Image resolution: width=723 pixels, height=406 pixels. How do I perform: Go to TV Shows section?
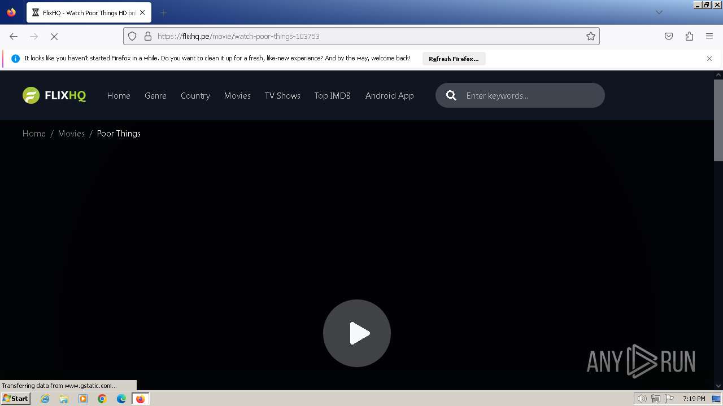[x=282, y=95]
